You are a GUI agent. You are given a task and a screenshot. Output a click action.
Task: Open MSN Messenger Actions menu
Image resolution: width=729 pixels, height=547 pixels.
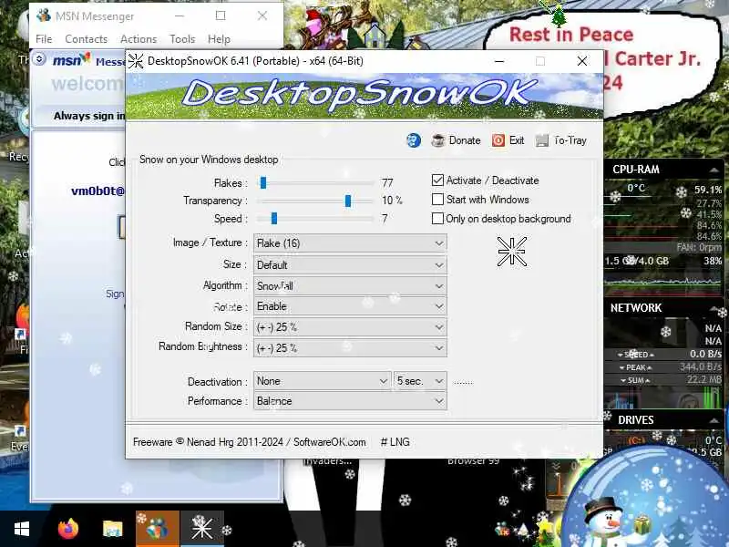click(x=139, y=39)
